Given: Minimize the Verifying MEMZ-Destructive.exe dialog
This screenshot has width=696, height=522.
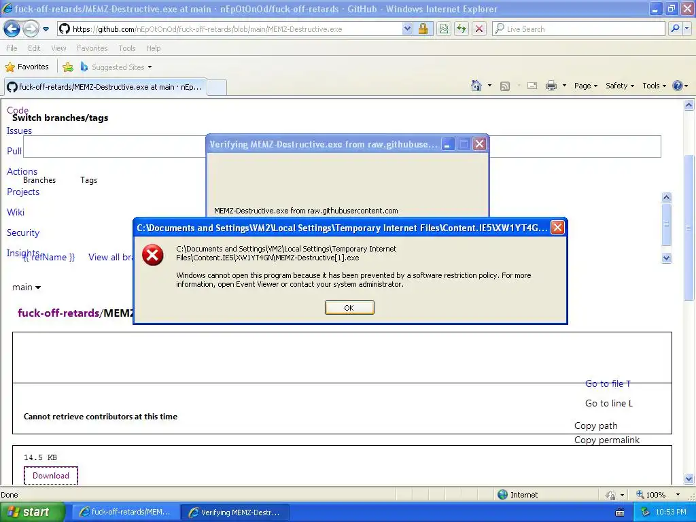Looking at the screenshot, I should click(x=448, y=144).
